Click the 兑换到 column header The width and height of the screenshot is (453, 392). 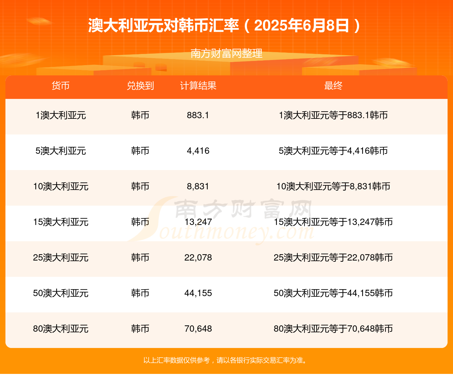[140, 86]
